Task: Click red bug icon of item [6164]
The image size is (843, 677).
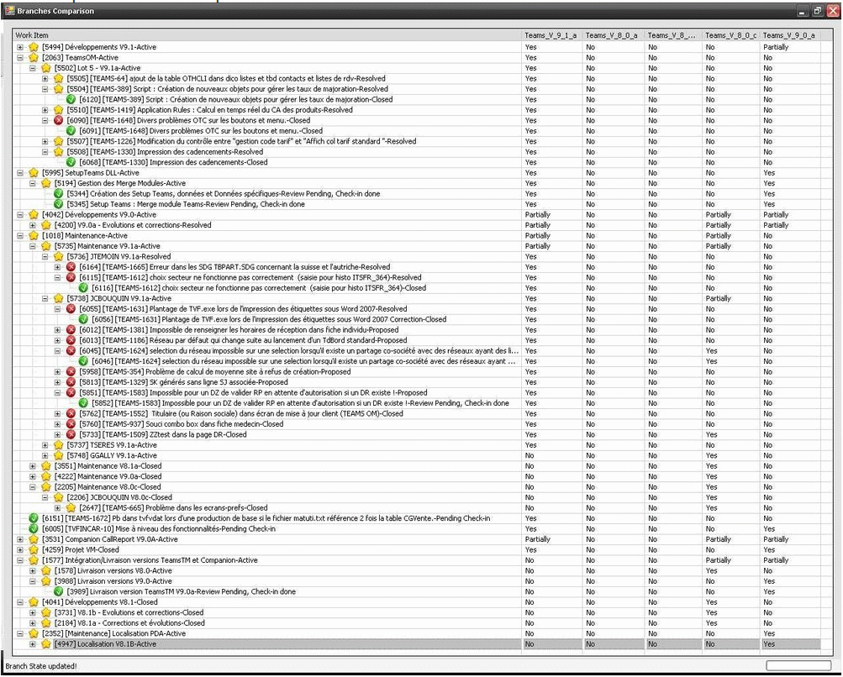Action: (71, 267)
